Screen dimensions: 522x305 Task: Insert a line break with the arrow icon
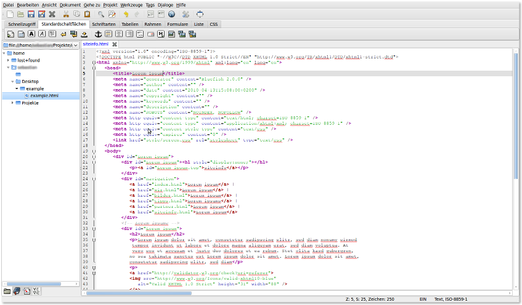63,34
